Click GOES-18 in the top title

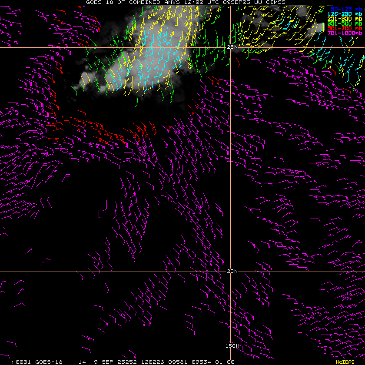pos(100,2)
